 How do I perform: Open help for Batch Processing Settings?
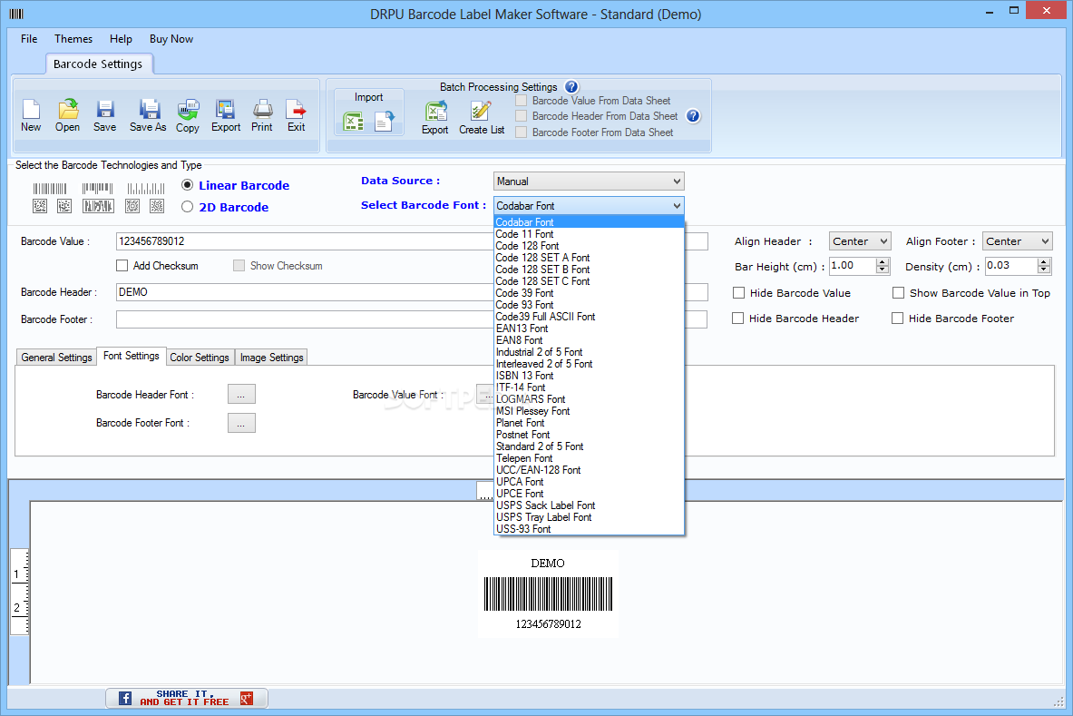pos(571,87)
